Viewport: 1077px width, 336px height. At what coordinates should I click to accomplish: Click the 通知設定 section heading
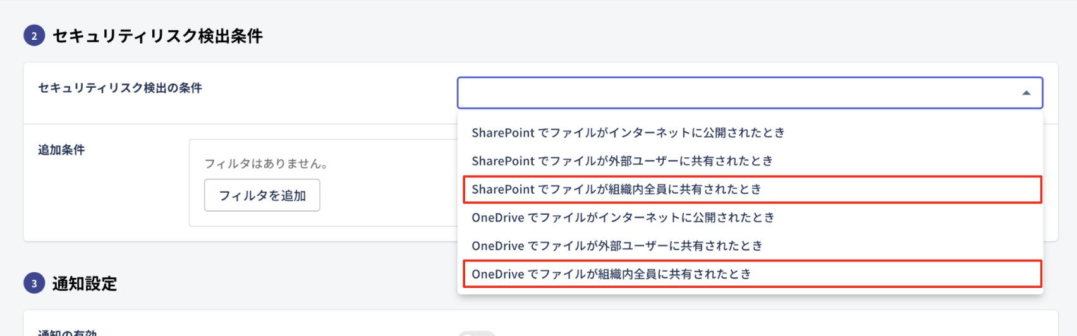pos(85,284)
